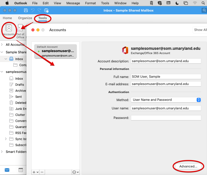Open the Format menu in the menu bar
Image resolution: width=207 pixels, height=175 pixels.
coord(90,3)
